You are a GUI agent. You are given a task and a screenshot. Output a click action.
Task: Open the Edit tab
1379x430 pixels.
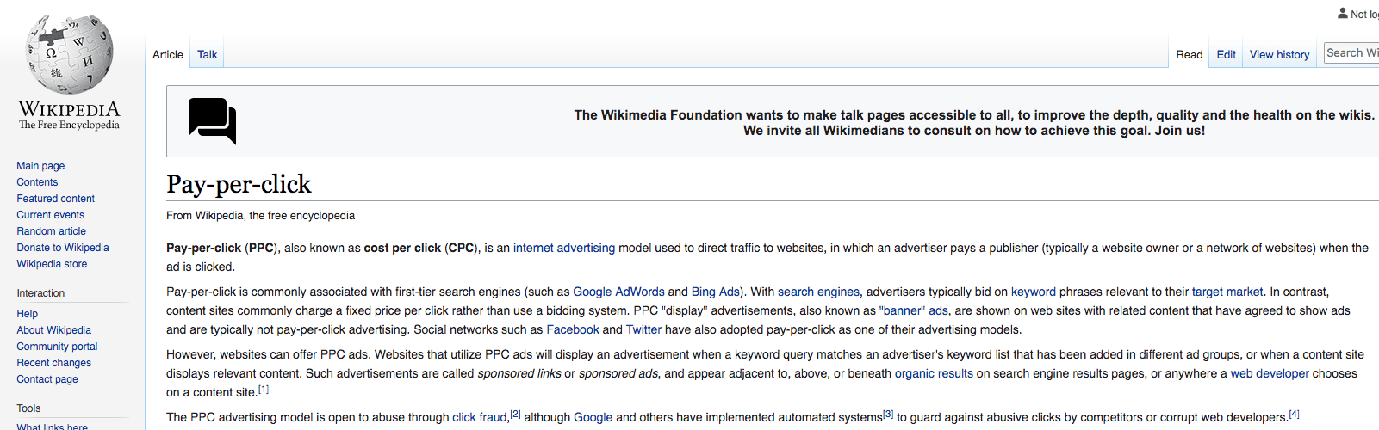1226,54
